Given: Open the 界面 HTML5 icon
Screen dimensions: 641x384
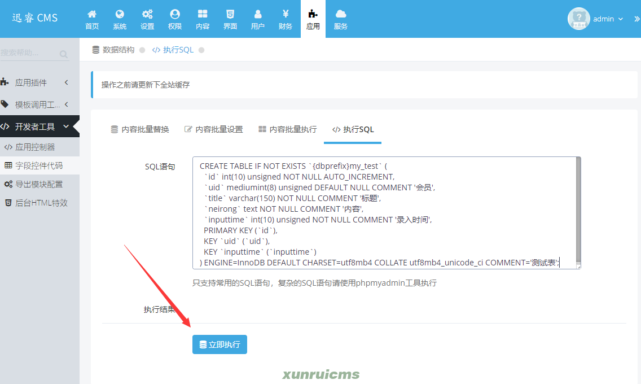Looking at the screenshot, I should click(x=230, y=14).
